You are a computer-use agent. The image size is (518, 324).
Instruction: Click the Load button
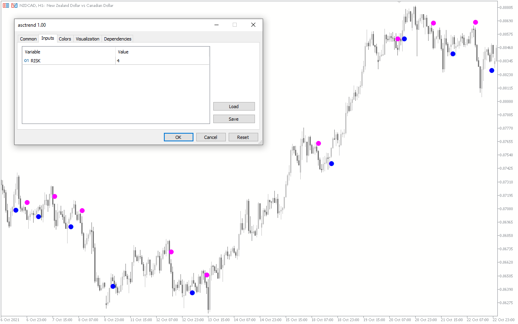click(234, 107)
